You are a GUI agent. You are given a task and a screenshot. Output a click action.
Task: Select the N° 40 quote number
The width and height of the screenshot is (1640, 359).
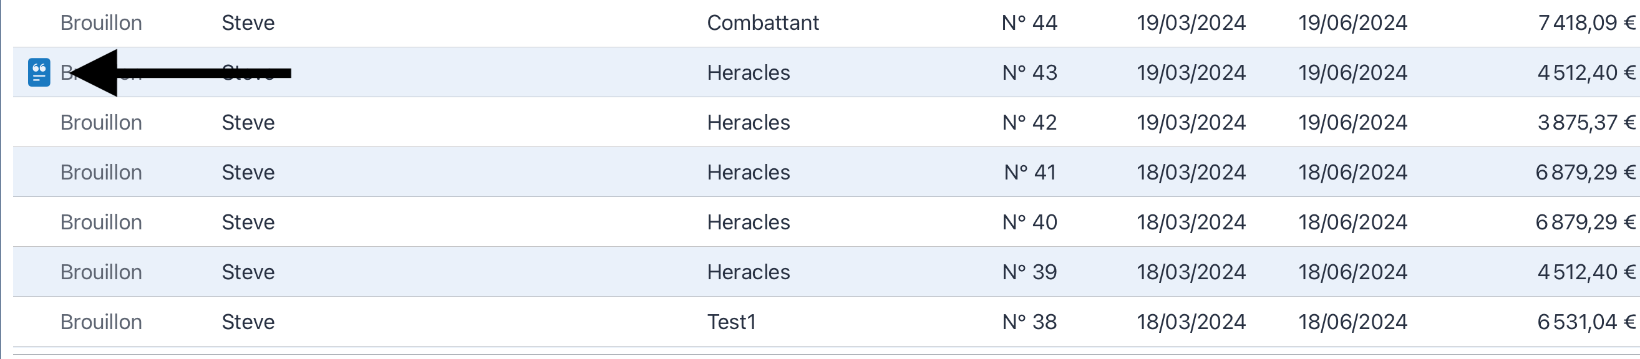pos(1029,222)
